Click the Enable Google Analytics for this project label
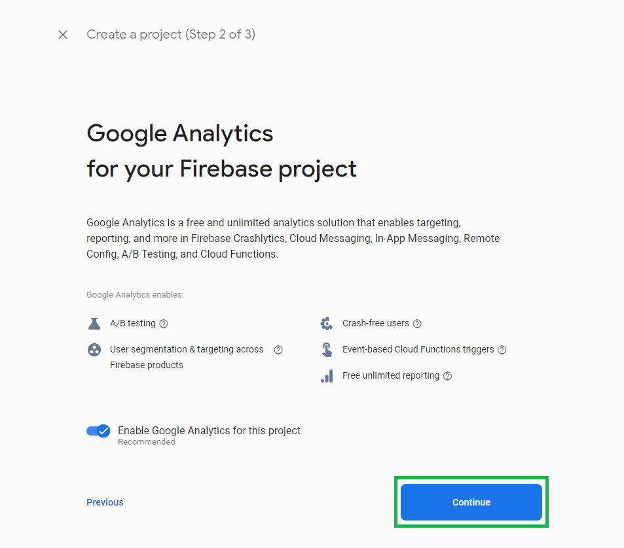The height and width of the screenshot is (548, 624). (209, 431)
